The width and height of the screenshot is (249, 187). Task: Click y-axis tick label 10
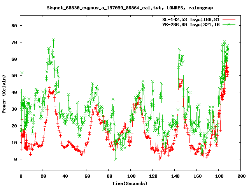pos(14,143)
